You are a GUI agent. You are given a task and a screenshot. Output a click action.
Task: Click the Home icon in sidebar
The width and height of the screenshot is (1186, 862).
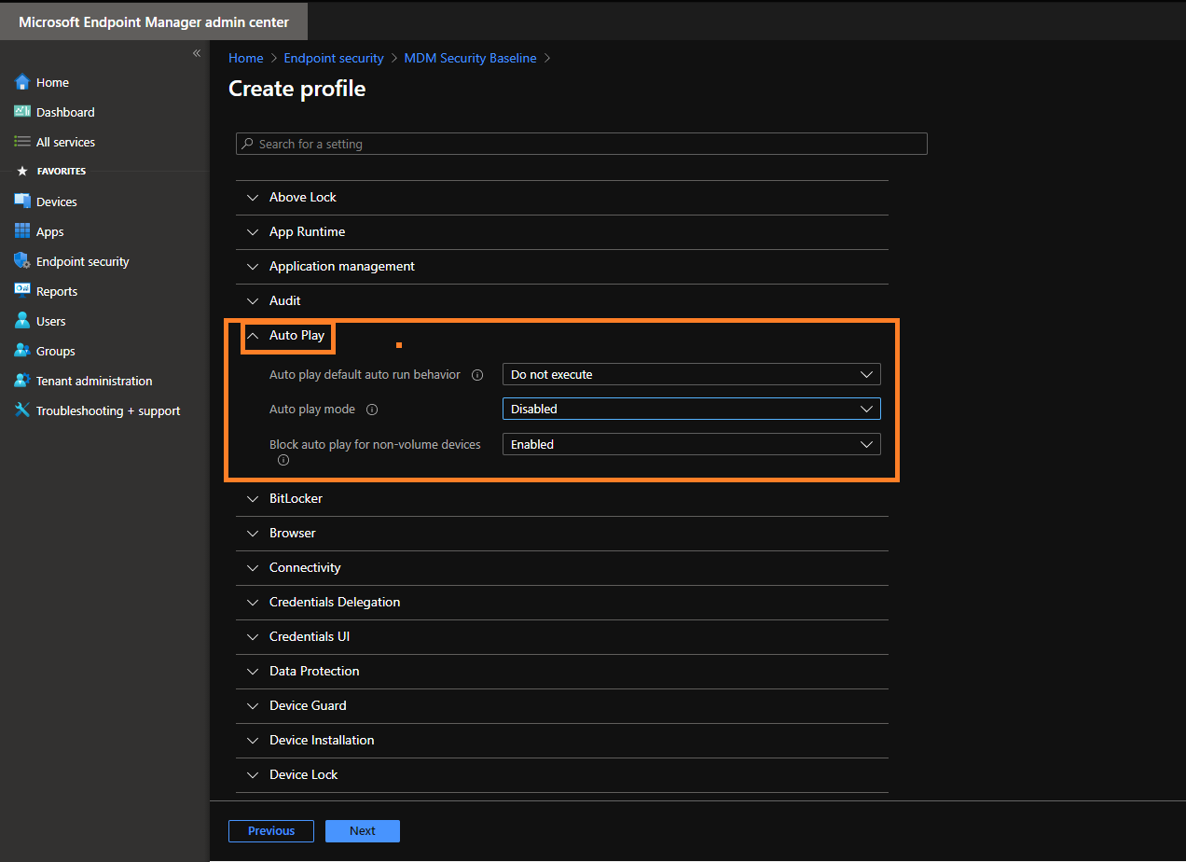[x=22, y=82]
